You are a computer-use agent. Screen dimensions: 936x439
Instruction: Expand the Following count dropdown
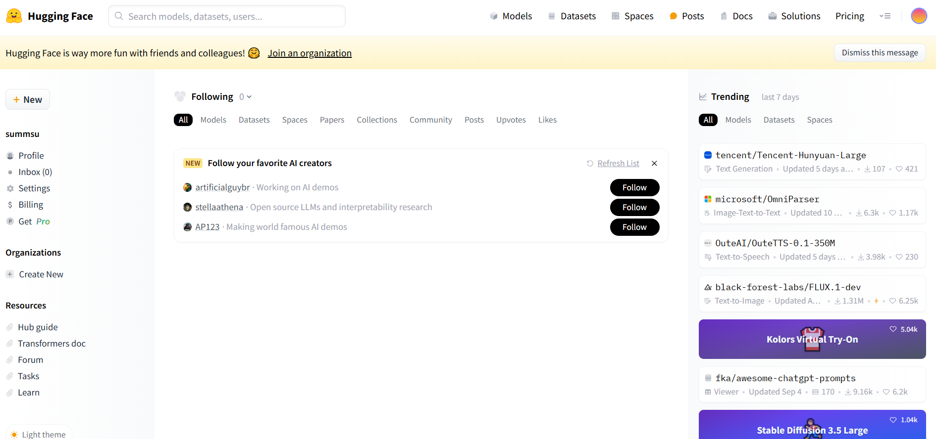246,97
